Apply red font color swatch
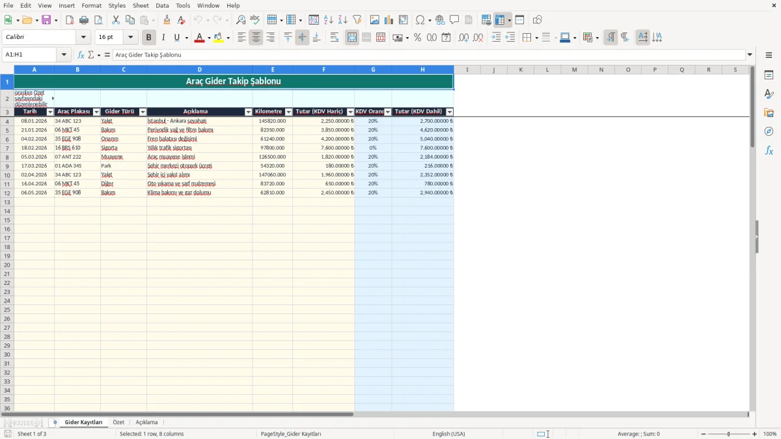Image resolution: width=781 pixels, height=439 pixels. tap(199, 38)
